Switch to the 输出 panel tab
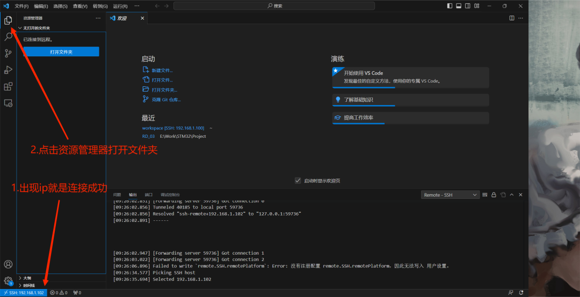 [133, 195]
